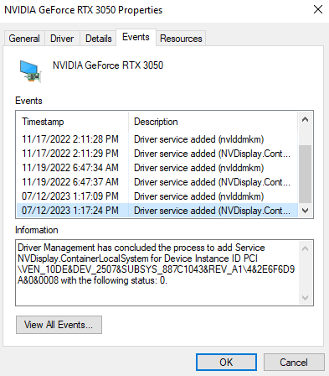Select event at 07/12/2023 1:17:09 PM
Screen dimensions: 329x376
(157, 196)
